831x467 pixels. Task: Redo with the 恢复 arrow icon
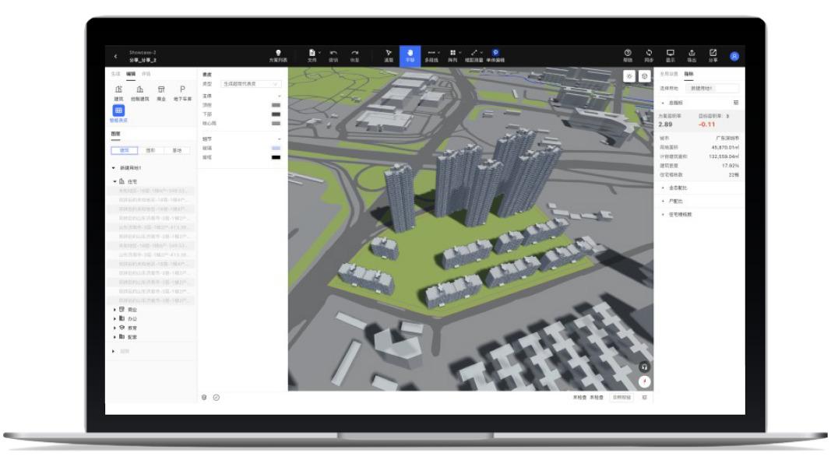354,53
